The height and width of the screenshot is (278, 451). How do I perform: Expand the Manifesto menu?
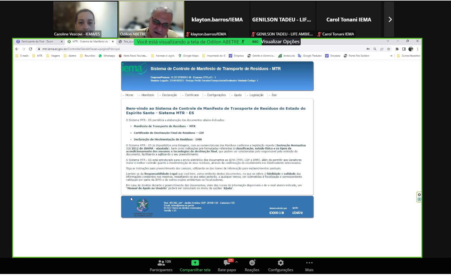click(x=146, y=95)
